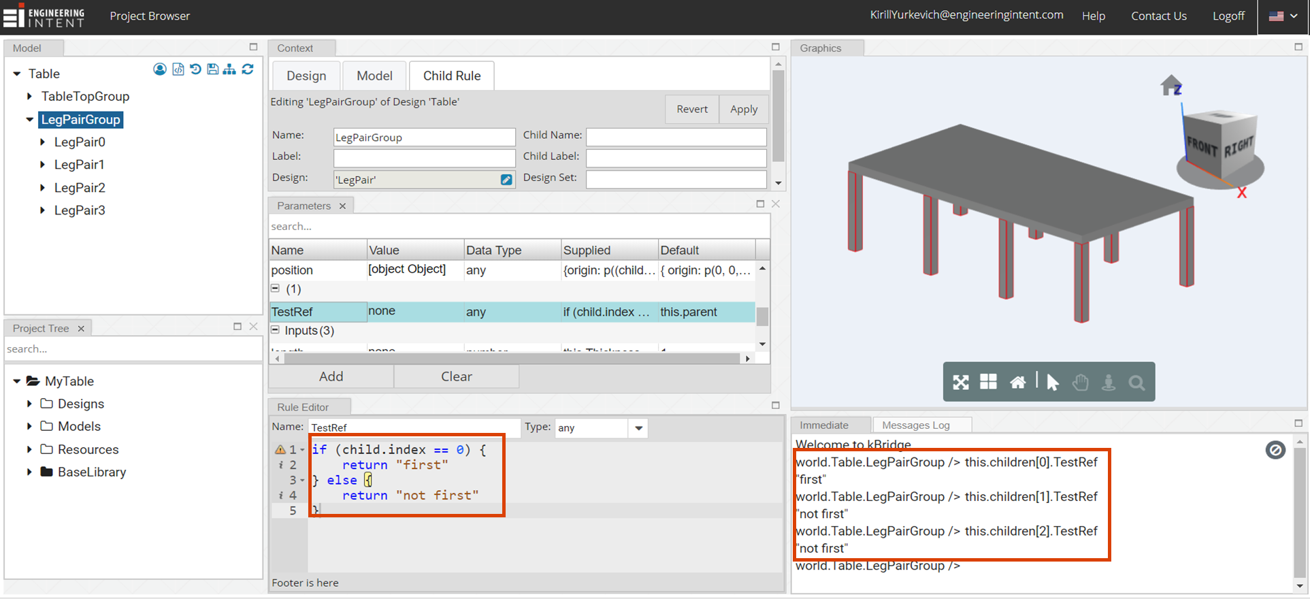Open the Help link
Screen dimensions: 1310x599
(1094, 16)
